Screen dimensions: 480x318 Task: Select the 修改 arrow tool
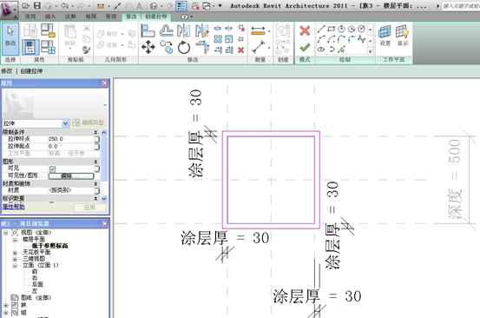click(x=10, y=38)
